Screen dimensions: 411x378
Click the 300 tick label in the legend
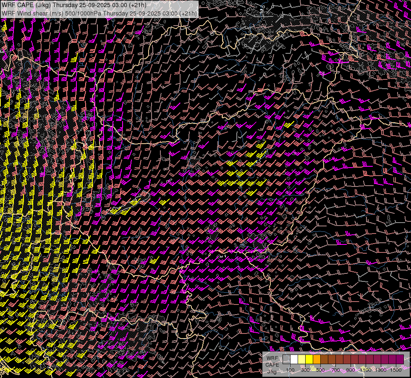pos(305,370)
